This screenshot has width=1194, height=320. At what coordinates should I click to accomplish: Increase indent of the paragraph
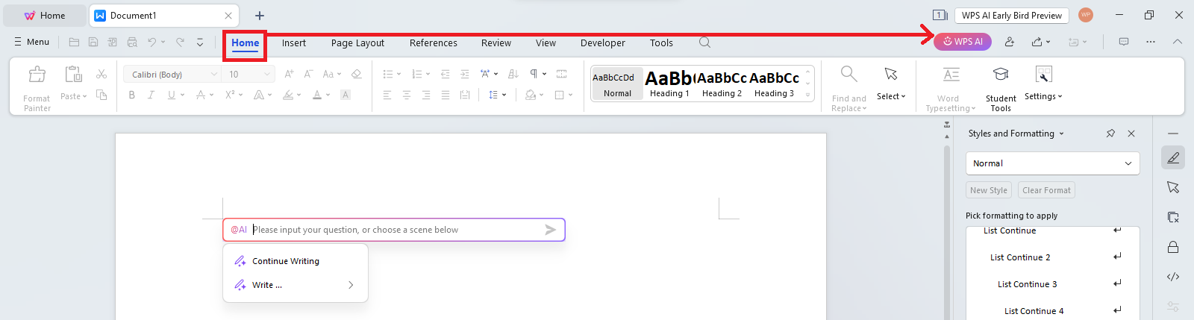[x=465, y=74]
